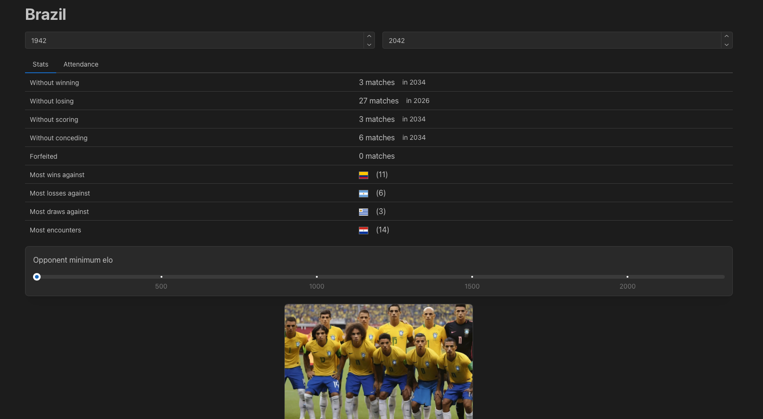This screenshot has height=419, width=763.
Task: Click the Opponent minimum elo slider handle
Action: [37, 277]
